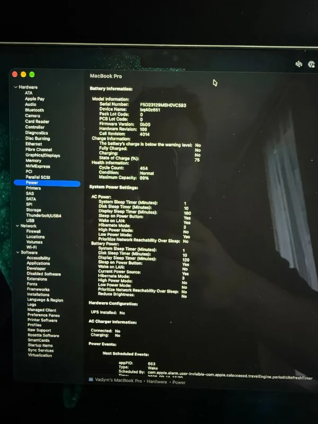Click Vadym's MacBook Pro in the path bar
The width and height of the screenshot is (318, 424).
118,380
